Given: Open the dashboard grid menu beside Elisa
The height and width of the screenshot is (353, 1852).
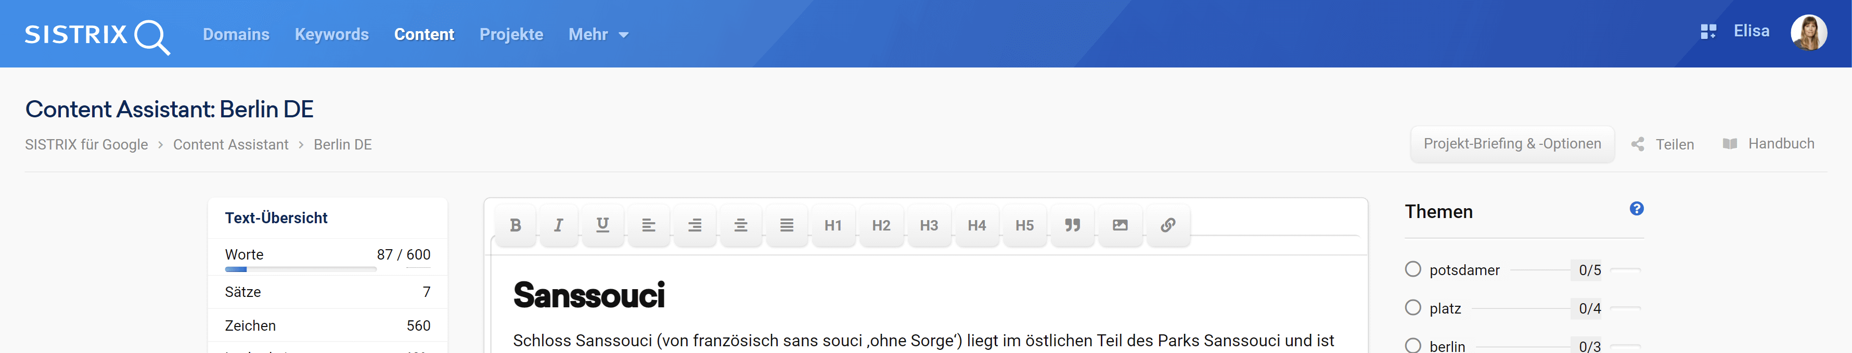Looking at the screenshot, I should click(x=1708, y=32).
